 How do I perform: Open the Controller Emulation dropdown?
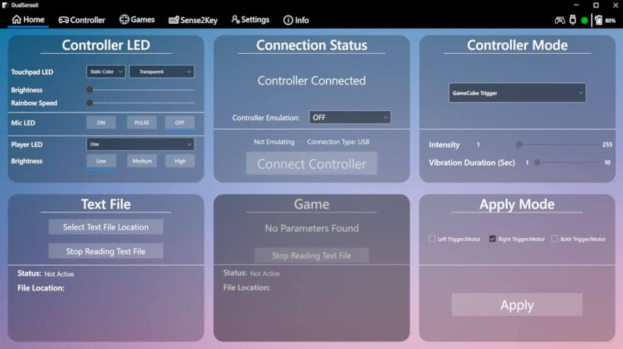(x=350, y=117)
